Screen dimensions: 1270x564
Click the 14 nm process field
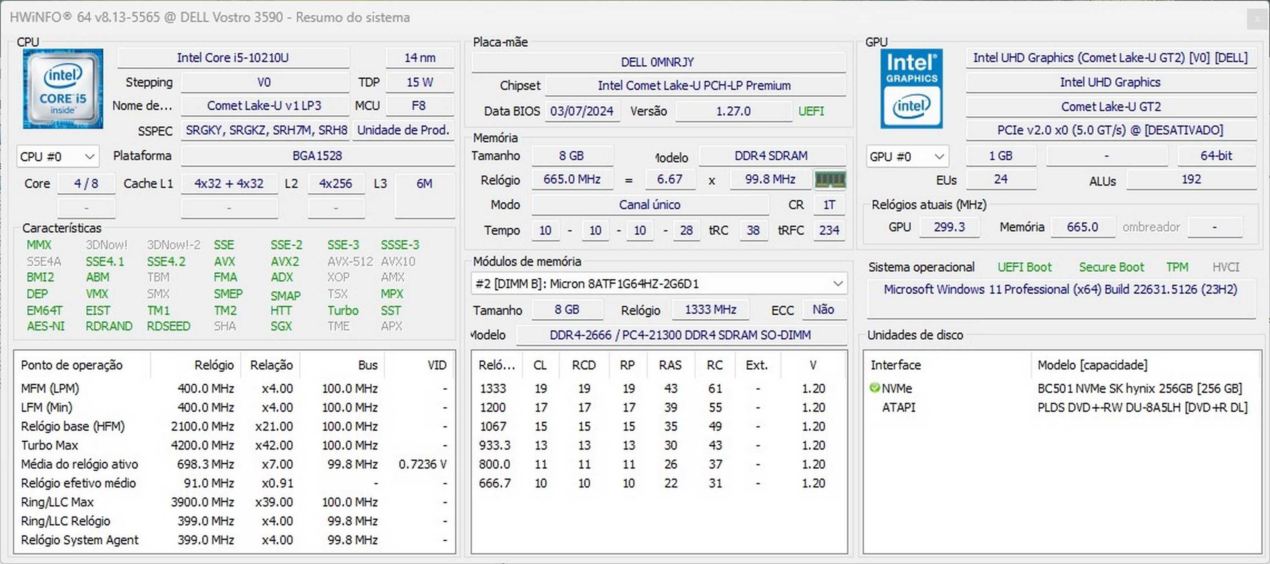point(420,57)
